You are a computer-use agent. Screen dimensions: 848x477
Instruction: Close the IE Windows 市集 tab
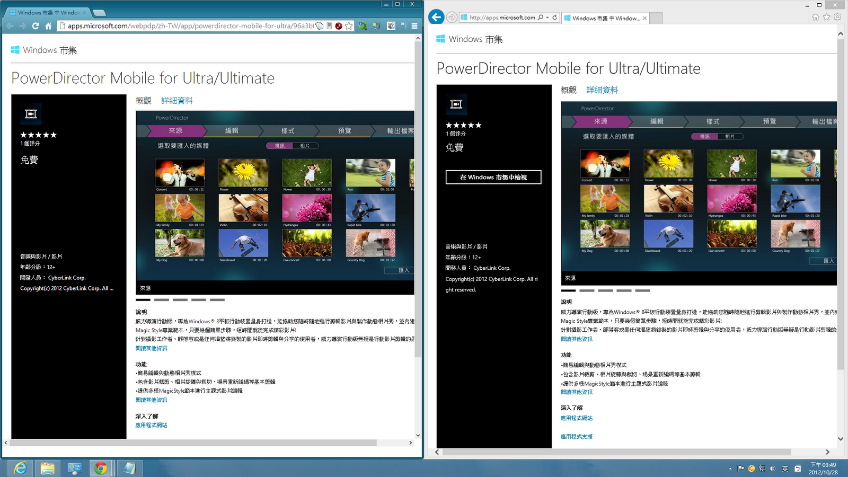point(644,18)
